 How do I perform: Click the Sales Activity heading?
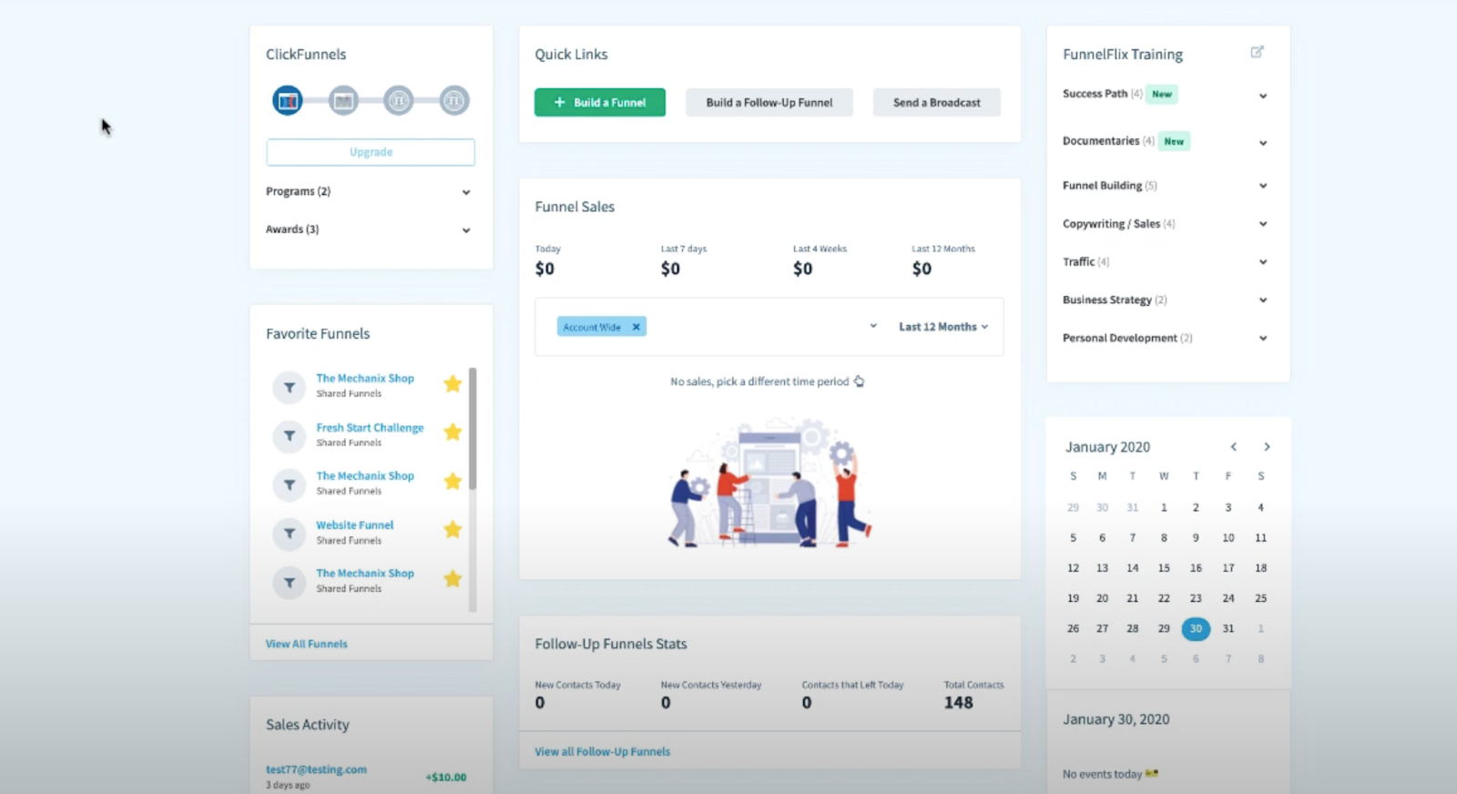coord(308,725)
